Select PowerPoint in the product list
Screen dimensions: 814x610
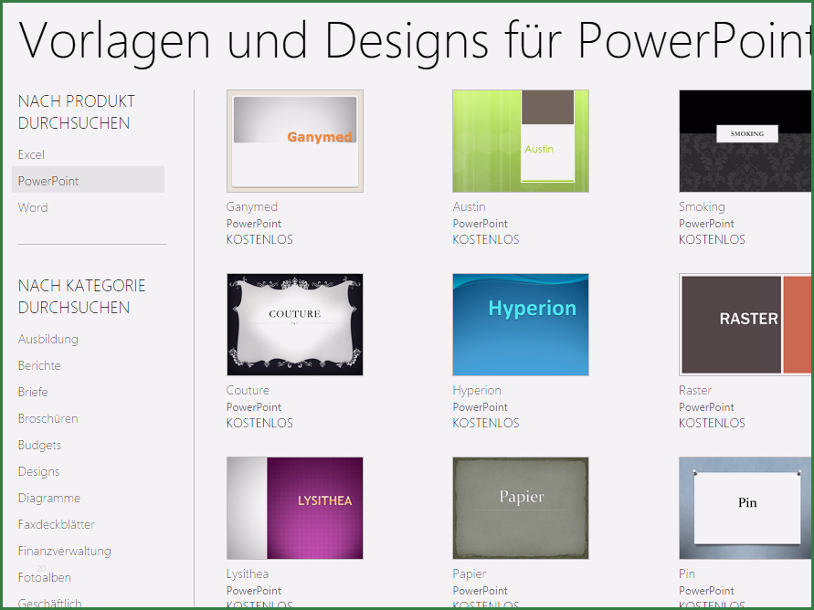click(x=48, y=181)
